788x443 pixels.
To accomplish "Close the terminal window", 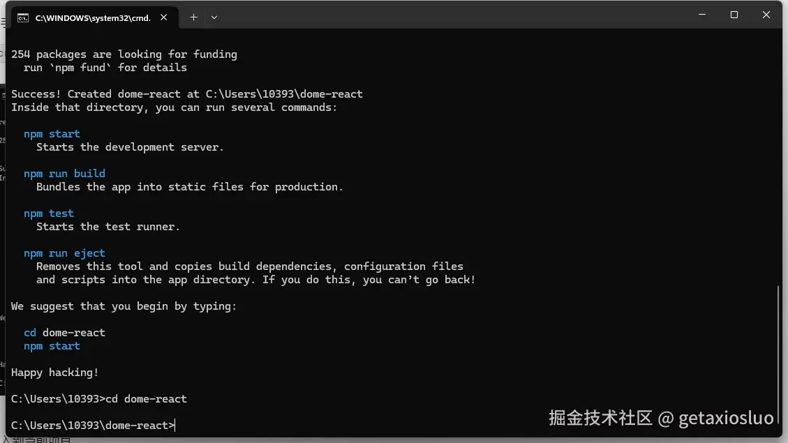I will pos(766,15).
